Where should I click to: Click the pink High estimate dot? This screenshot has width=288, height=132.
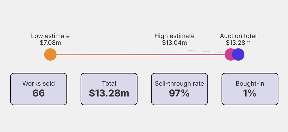coord(229,54)
